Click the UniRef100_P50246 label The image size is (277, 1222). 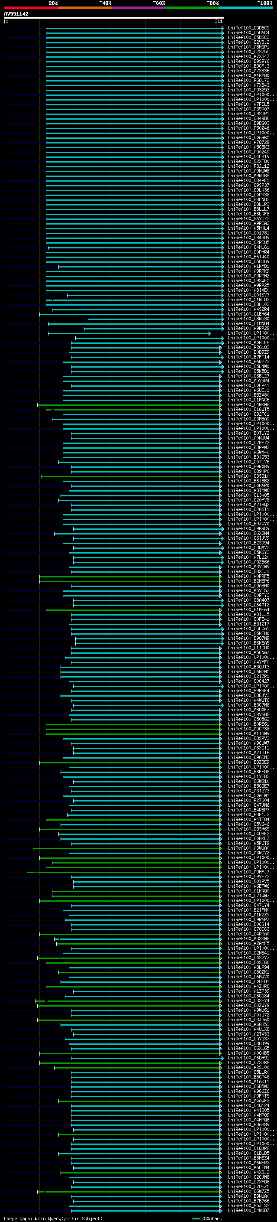tap(248, 128)
